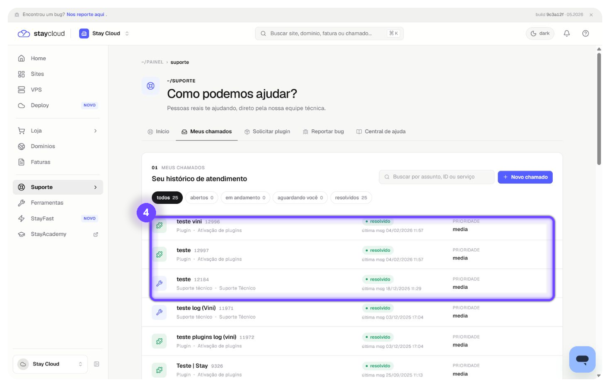Click the VPS server icon in sidebar
610x387 pixels.
click(x=21, y=90)
